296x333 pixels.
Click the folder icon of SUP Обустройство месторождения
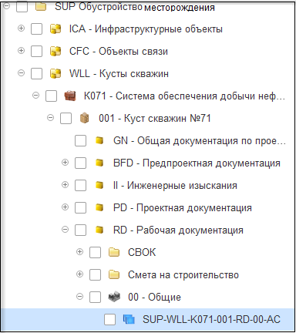point(41,7)
